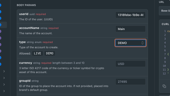Open the first purple-badged sidebar endpoint
This screenshot has height=96, width=170.
tap(1, 31)
